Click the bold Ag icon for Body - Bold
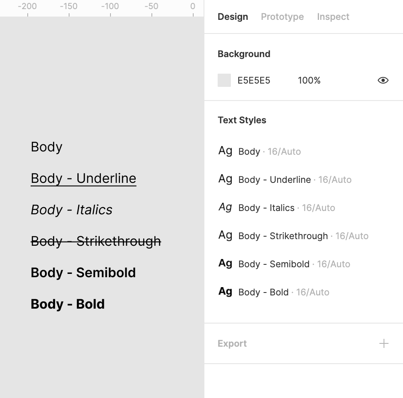Image resolution: width=403 pixels, height=398 pixels. 225,292
